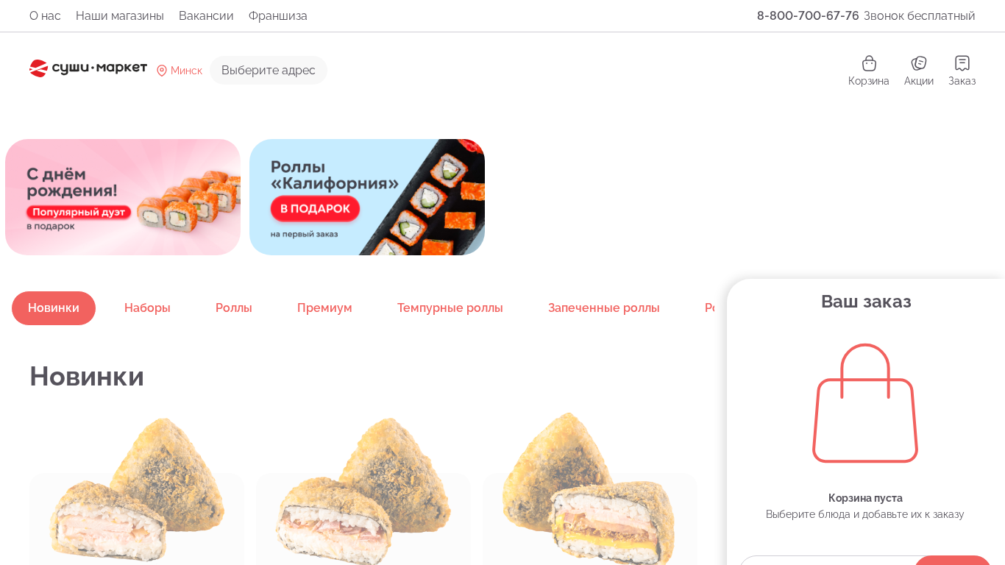Image resolution: width=1005 pixels, height=565 pixels.
Task: Open the Премиум category
Action: [324, 308]
